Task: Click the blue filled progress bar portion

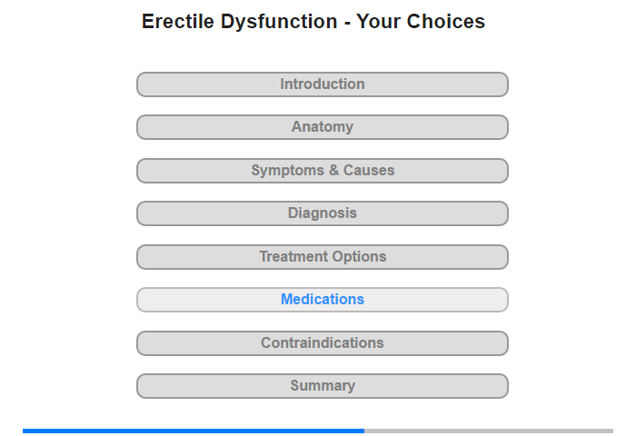Action: point(193,431)
